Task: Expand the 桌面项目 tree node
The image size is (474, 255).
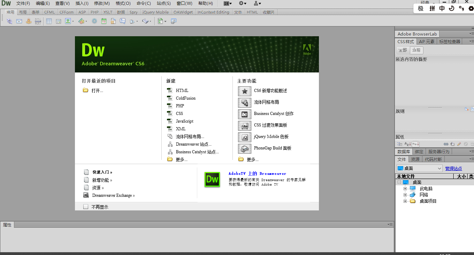Action: click(405, 201)
